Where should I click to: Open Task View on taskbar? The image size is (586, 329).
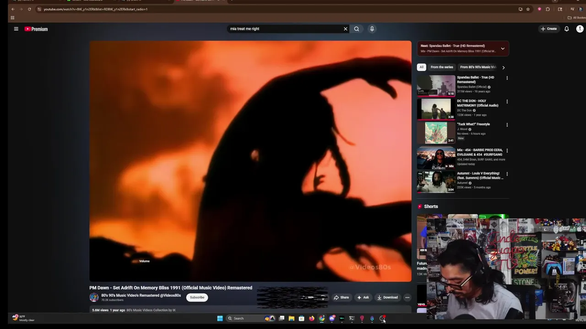coord(282,318)
